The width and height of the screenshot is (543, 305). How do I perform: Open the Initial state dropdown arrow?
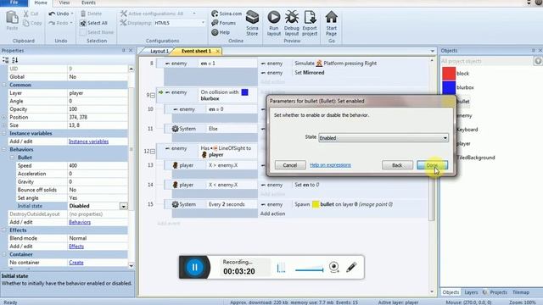[x=124, y=206]
